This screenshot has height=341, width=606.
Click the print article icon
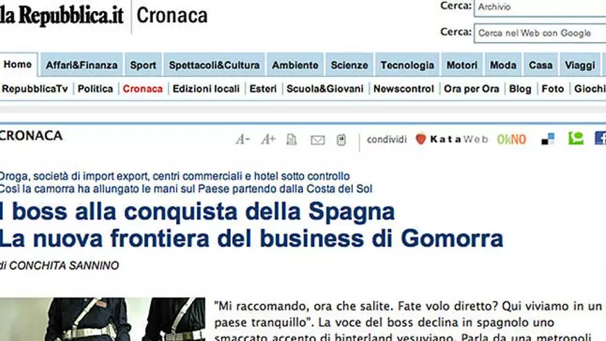pyautogui.click(x=292, y=140)
